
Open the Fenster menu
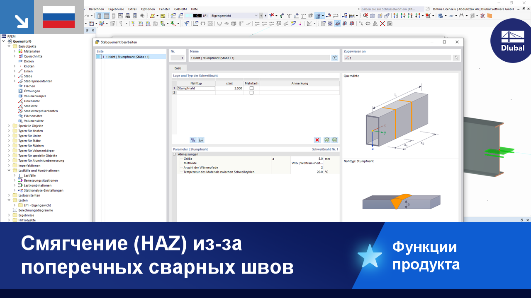165,9
